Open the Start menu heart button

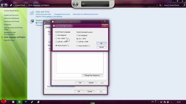click(x=3, y=101)
